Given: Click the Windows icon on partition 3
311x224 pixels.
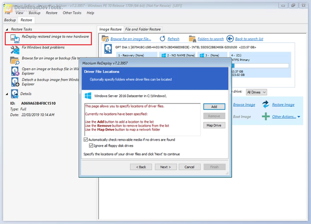Looking at the screenshot, I should (202, 55).
